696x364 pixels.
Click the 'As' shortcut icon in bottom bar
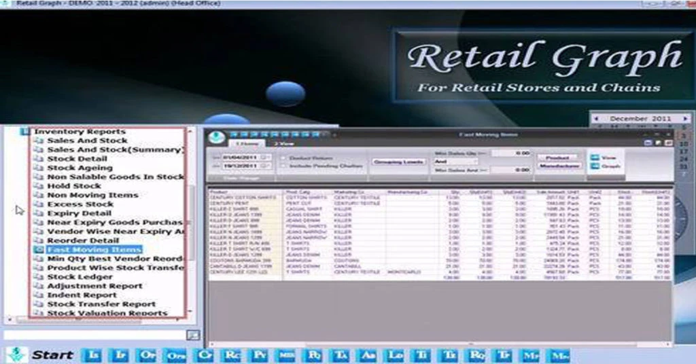[368, 356]
